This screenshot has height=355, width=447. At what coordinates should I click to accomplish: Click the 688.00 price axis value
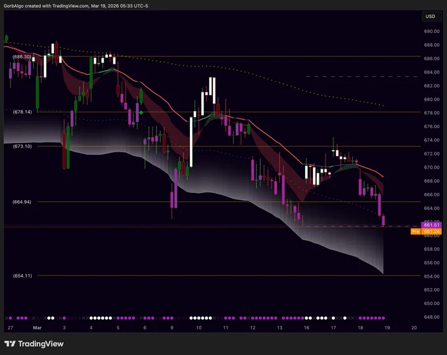click(x=432, y=45)
